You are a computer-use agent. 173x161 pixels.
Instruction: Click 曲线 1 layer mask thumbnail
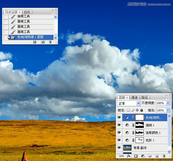tap(140, 125)
